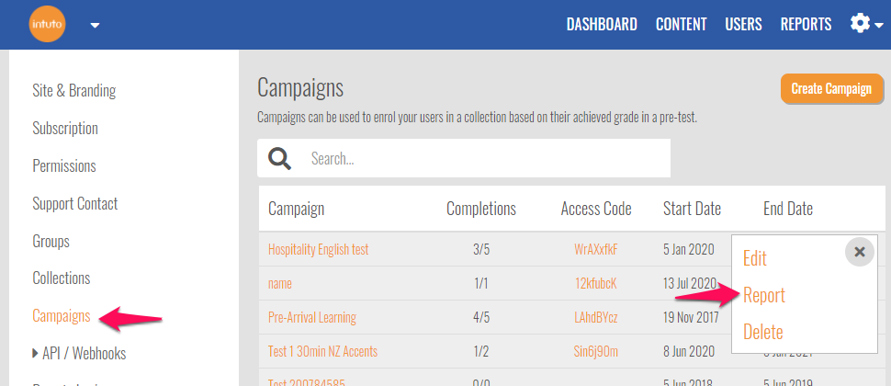Image resolution: width=891 pixels, height=386 pixels.
Task: Go to the Dashboard tab
Action: tap(602, 25)
